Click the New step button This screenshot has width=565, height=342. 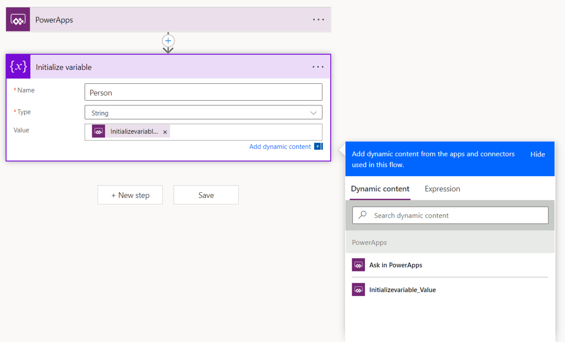[x=130, y=195]
